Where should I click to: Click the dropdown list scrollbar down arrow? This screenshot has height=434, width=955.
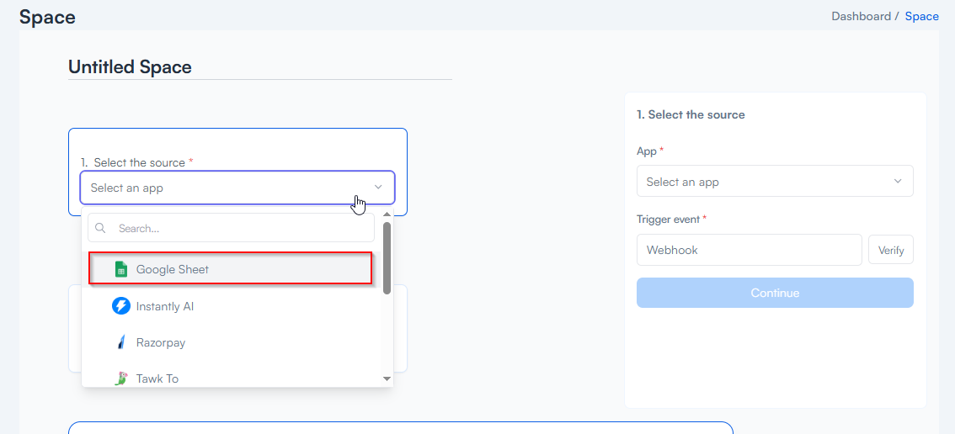(387, 379)
